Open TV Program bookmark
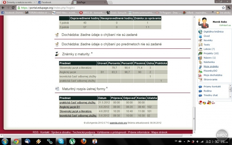Viewport: 232px width, 145px height. tap(168, 13)
